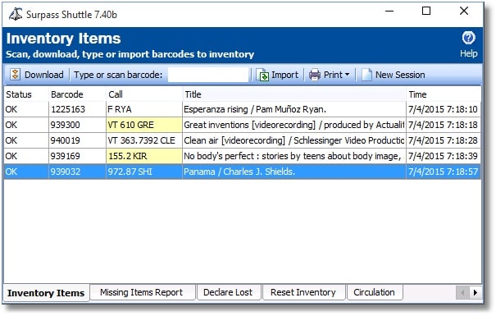Select barcode 939032 cell

[x=77, y=172]
